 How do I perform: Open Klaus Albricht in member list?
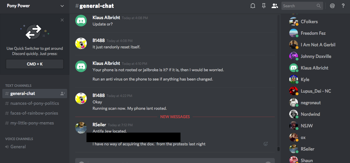point(314,68)
